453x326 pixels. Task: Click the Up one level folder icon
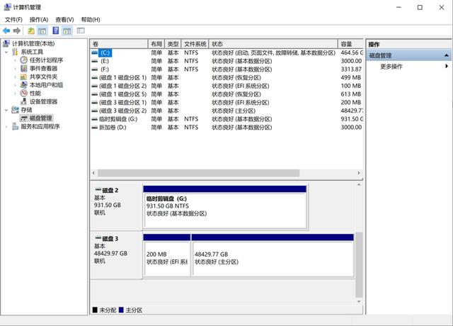pos(31,30)
